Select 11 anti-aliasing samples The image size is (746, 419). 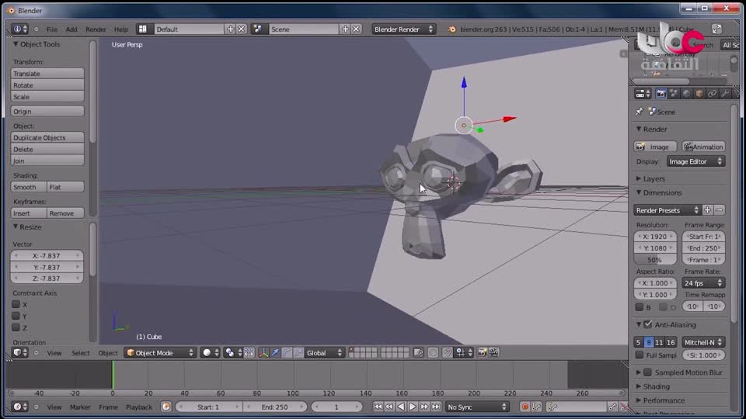[659, 342]
